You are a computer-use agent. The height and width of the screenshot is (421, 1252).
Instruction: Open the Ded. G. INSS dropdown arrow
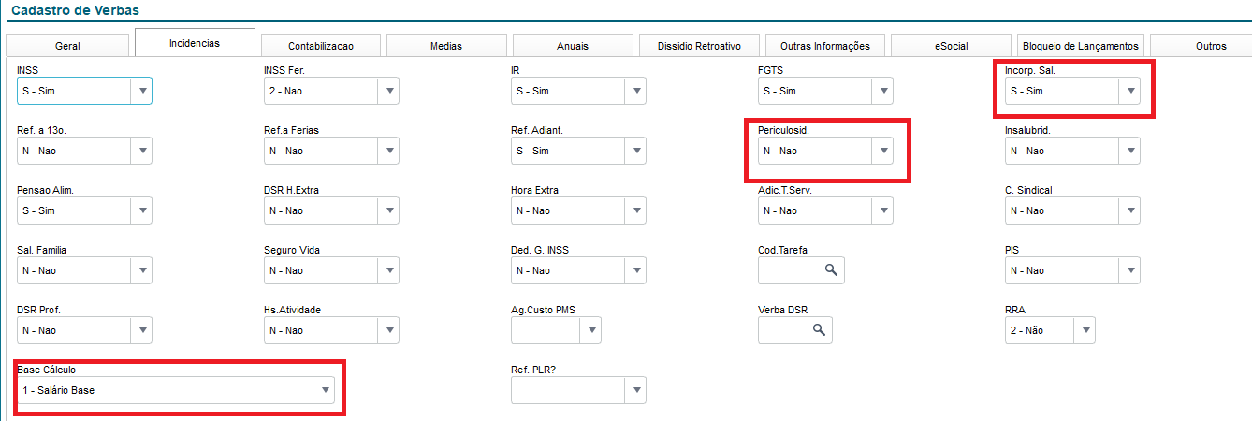(636, 270)
